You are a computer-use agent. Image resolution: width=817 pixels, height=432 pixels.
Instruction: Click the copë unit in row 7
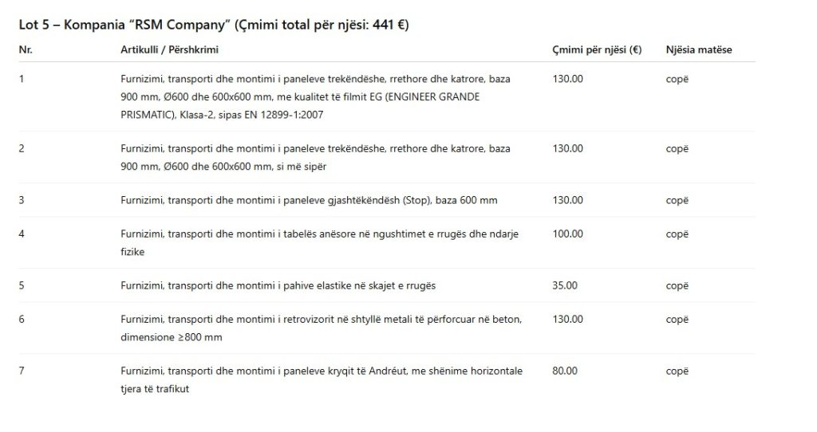(x=677, y=371)
